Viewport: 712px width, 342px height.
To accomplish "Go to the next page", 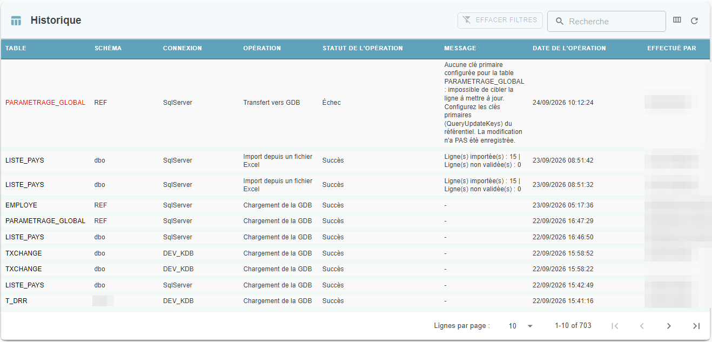I will click(669, 326).
